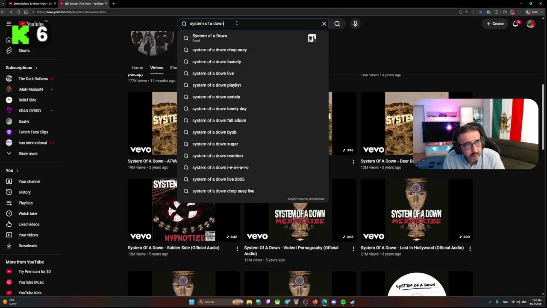
Task: Open the Windows Start menu
Action: [x=192, y=302]
